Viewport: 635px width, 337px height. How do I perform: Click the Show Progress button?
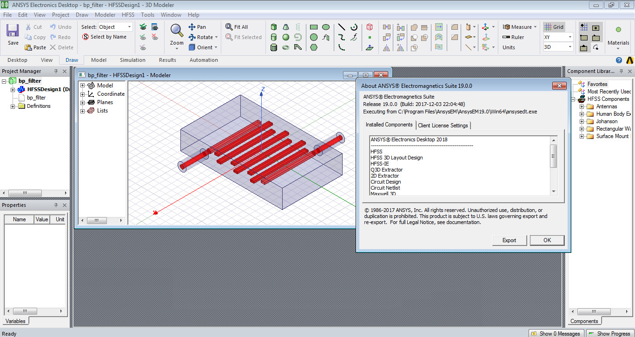(x=609, y=333)
